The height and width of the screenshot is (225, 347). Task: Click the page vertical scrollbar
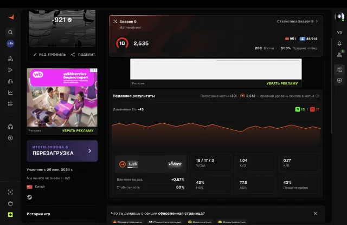pyautogui.click(x=331, y=86)
